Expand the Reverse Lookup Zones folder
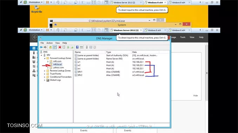238x133 pixels. coord(45,71)
